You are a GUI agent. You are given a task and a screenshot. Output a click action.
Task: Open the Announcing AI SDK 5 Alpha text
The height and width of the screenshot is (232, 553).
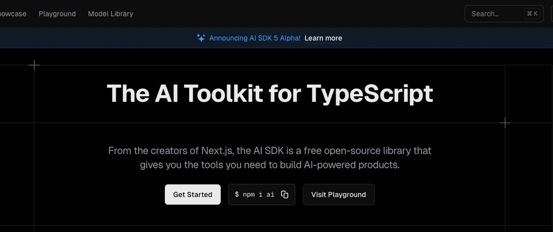click(254, 38)
